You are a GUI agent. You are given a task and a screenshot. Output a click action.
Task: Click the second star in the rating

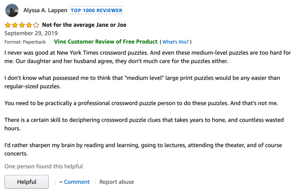[15, 25]
